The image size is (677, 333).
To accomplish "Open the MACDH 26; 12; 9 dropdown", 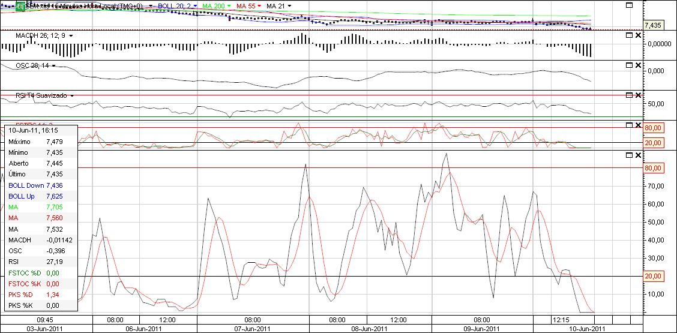I will tap(71, 36).
